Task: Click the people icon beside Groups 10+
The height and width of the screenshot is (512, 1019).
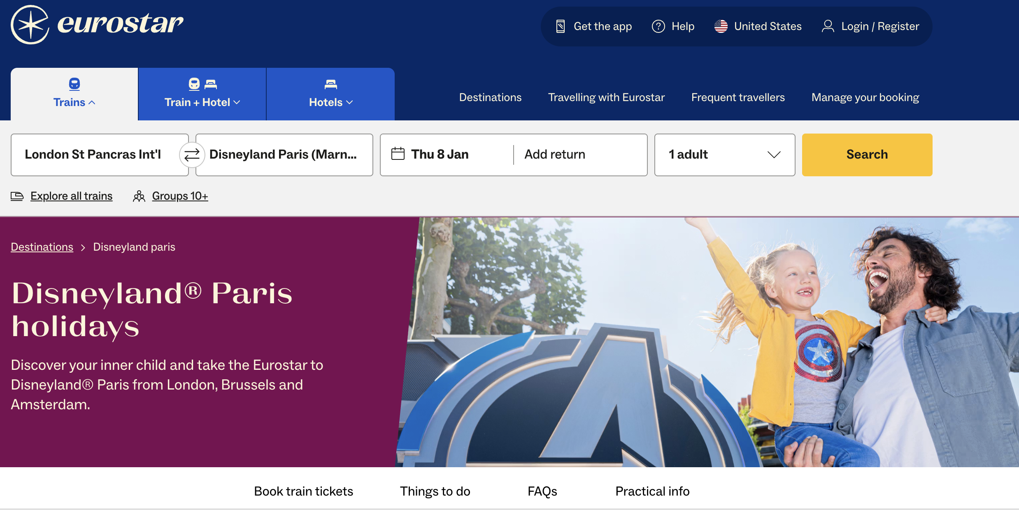Action: point(139,196)
